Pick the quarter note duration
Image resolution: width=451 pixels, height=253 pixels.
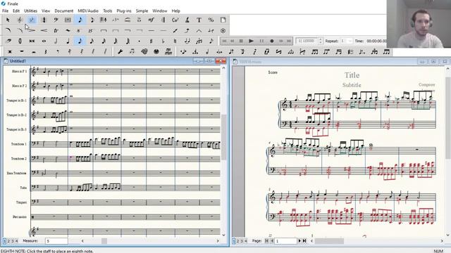point(68,41)
